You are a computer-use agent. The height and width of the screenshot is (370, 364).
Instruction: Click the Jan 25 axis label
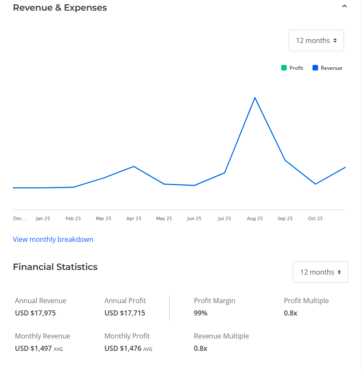pos(43,218)
